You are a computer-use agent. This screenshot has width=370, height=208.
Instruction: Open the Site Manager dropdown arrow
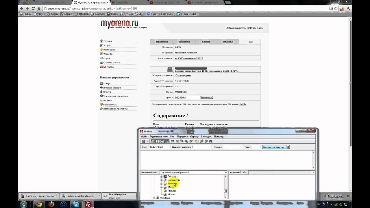[x=147, y=141]
